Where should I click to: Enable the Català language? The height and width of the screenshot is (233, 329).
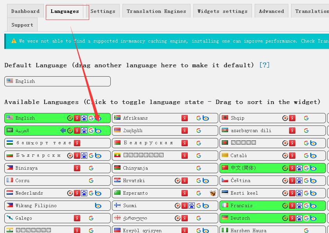pyautogui.click(x=273, y=156)
